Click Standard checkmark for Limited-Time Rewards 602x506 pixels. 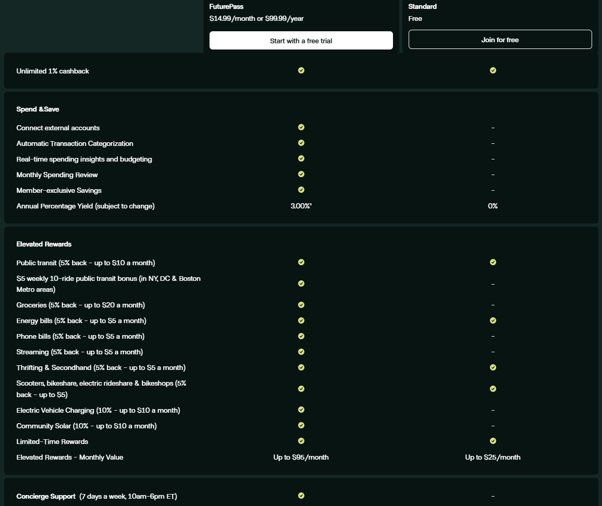(x=493, y=441)
